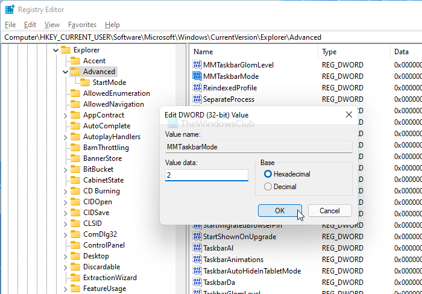The height and width of the screenshot is (294, 422).
Task: Click the StartMode folder icon
Action: pos(85,83)
